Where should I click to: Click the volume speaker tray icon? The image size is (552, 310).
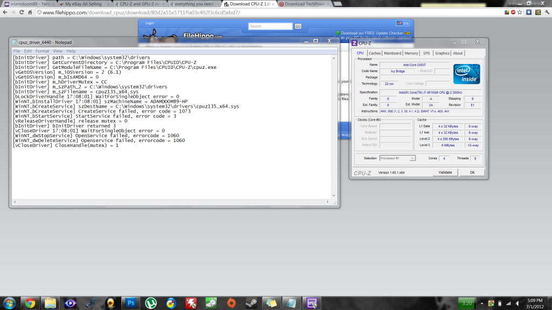[x=517, y=304]
